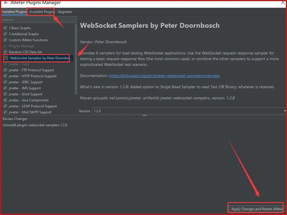Check the WebSocket Samplers plugin checkbox
Image resolution: width=287 pixels, height=215 pixels.
6,58
